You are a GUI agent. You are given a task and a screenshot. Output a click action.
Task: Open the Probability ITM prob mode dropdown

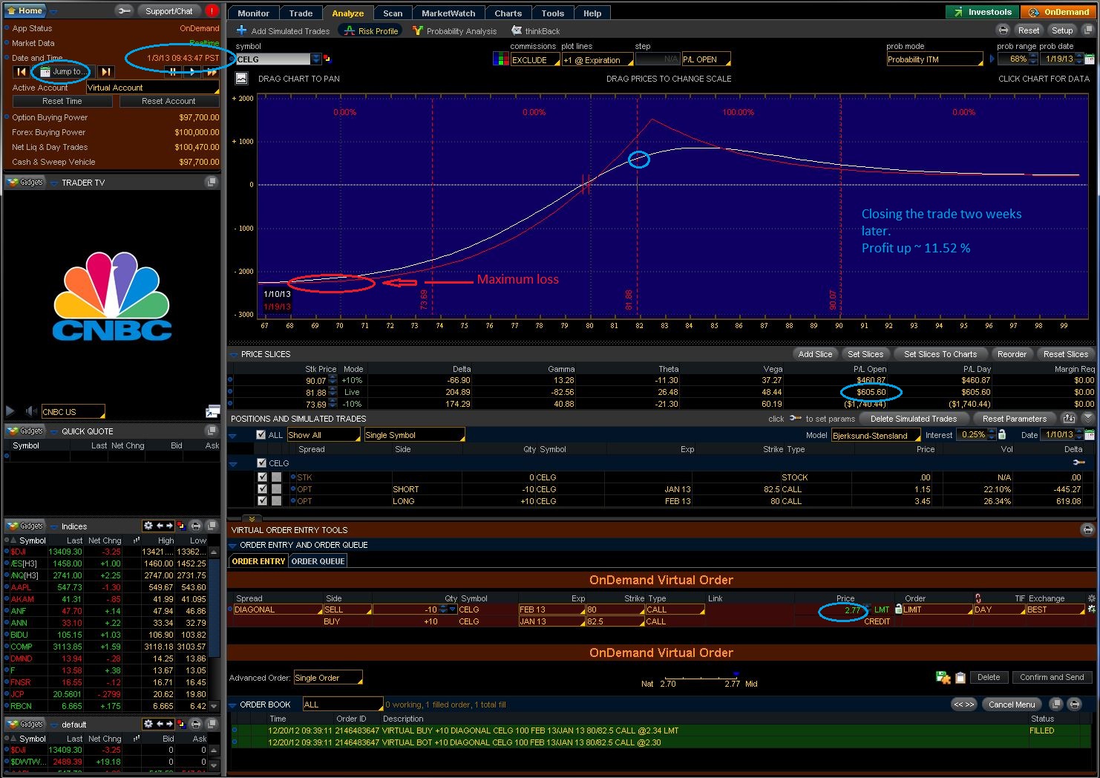(934, 59)
